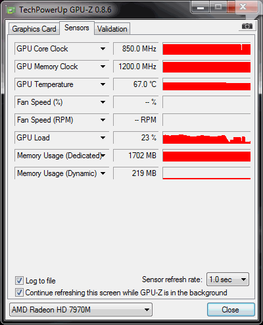Viewport: 263px width, 325px height.
Task: Switch to the Graphics Card tab
Action: pos(34,29)
